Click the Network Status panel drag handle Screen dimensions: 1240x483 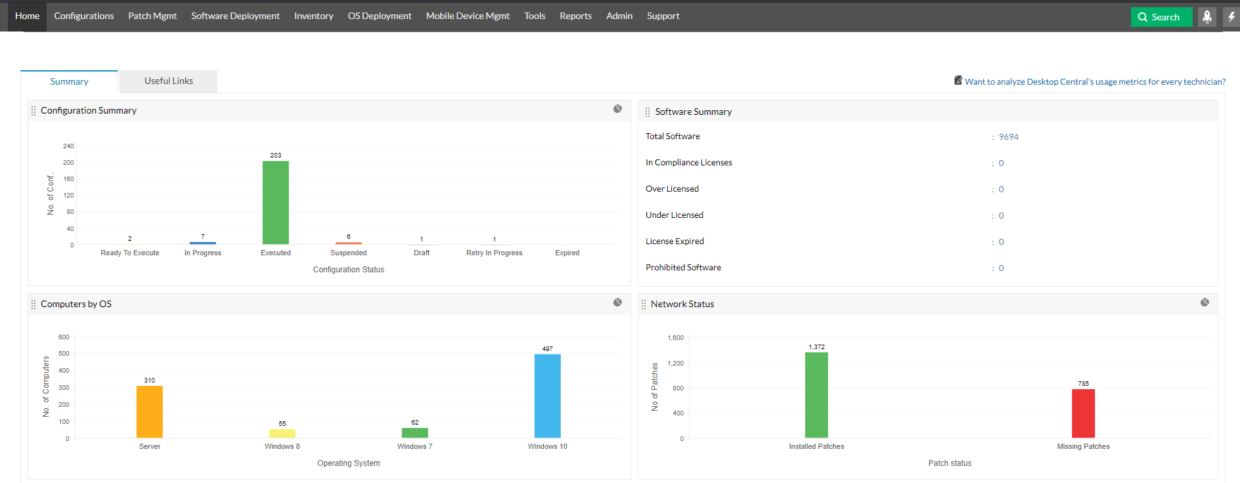tap(644, 304)
